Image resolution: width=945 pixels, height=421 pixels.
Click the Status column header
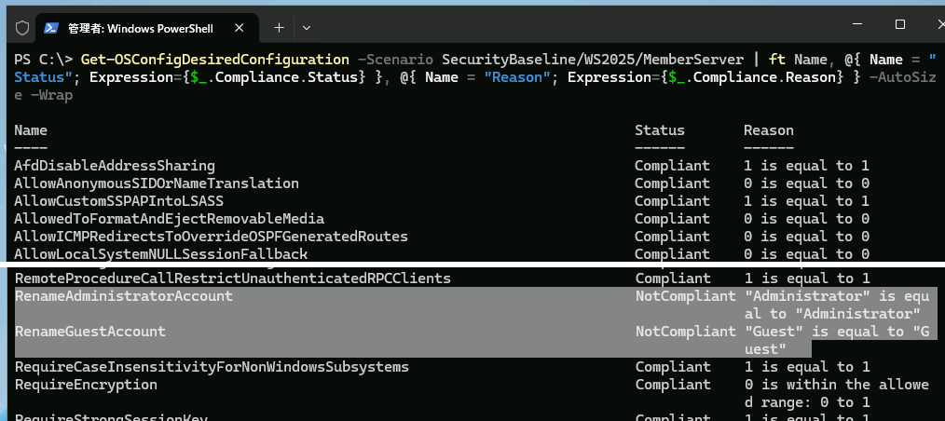click(659, 130)
